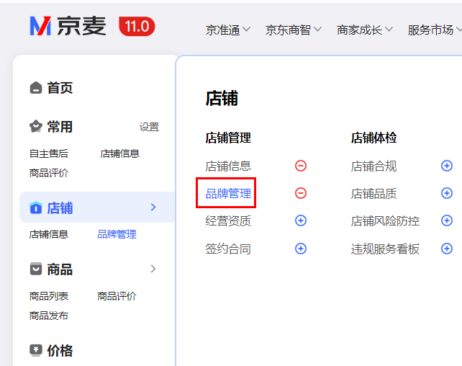This screenshot has width=462, height=366.
Task: Open 店铺信息 shortcut under 常用
Action: pos(120,153)
